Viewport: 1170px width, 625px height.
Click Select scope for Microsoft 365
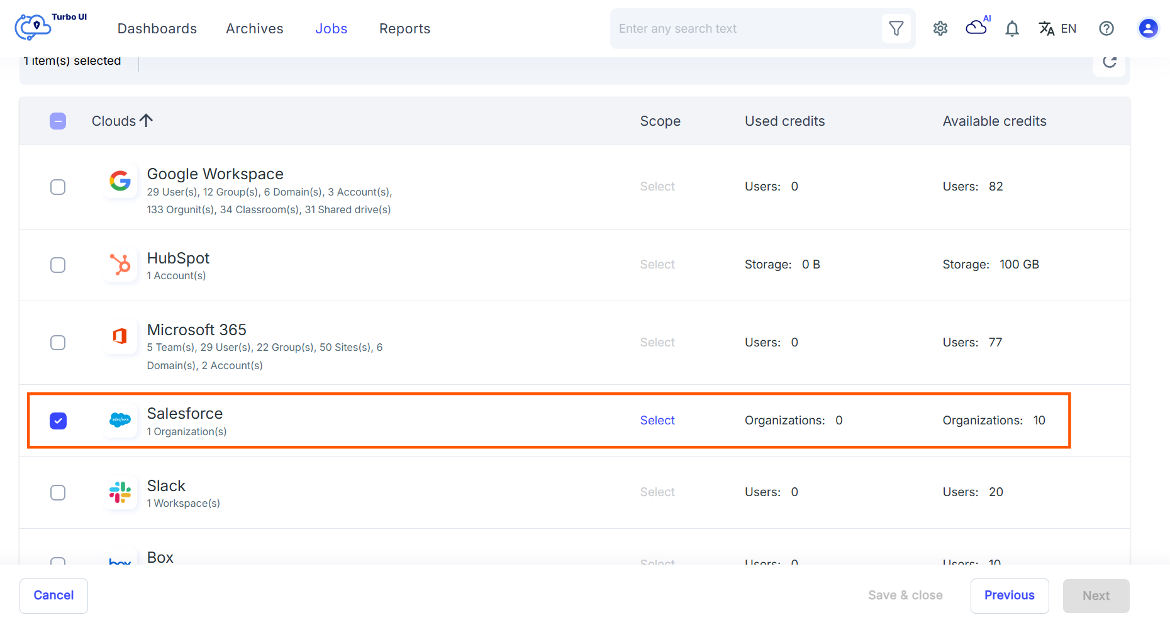[x=657, y=342]
